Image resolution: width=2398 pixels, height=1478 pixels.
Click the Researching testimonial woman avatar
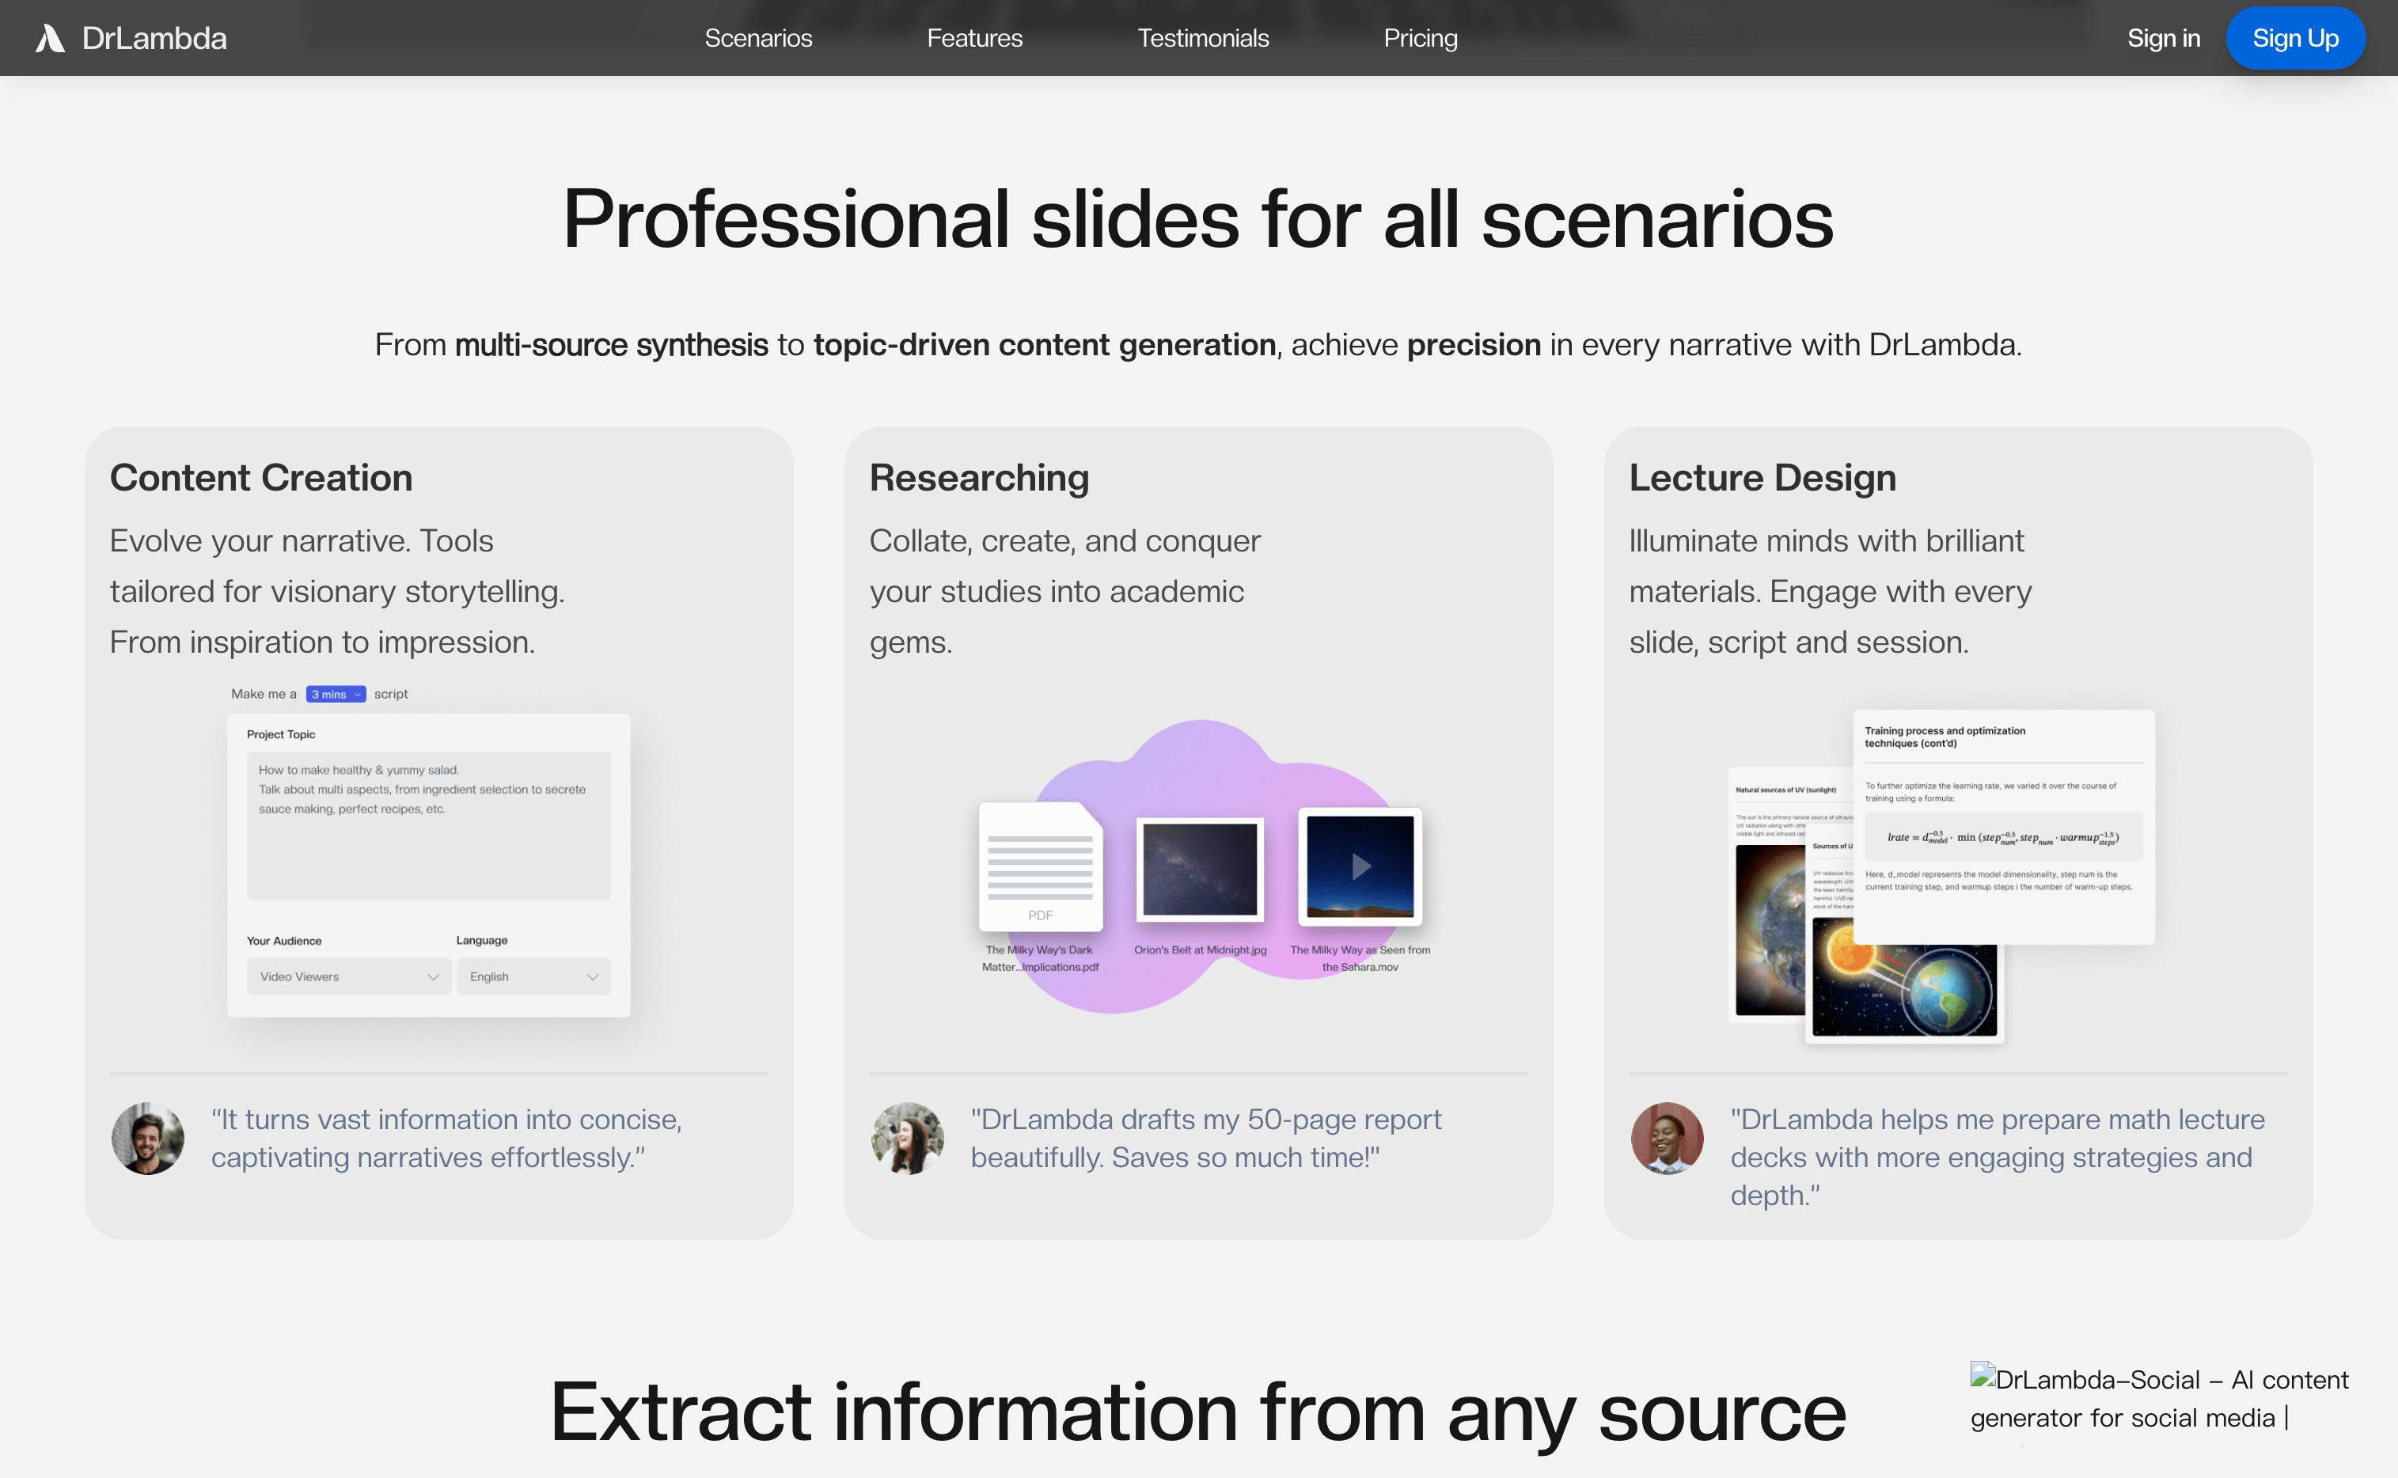907,1139
